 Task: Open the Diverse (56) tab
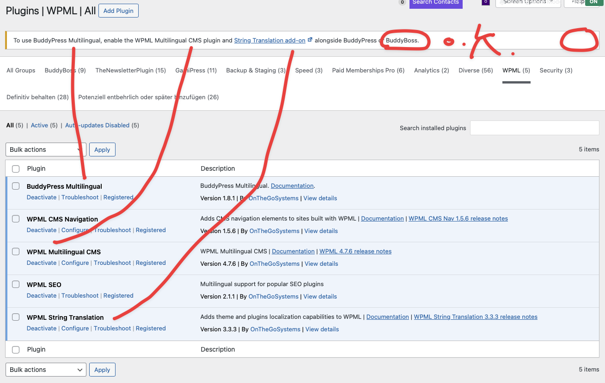(x=476, y=71)
